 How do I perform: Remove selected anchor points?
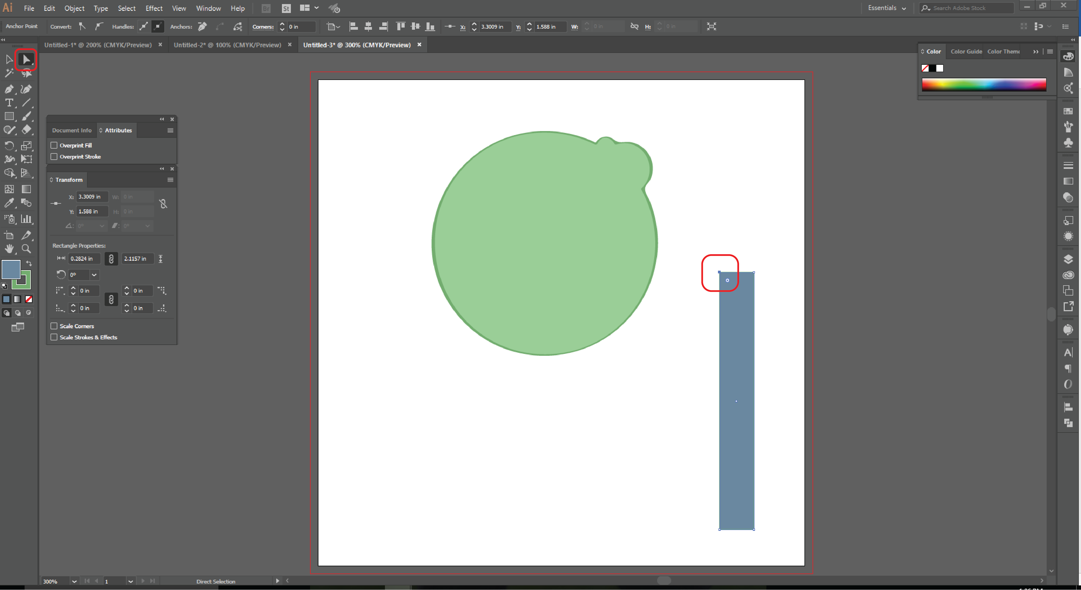click(202, 26)
